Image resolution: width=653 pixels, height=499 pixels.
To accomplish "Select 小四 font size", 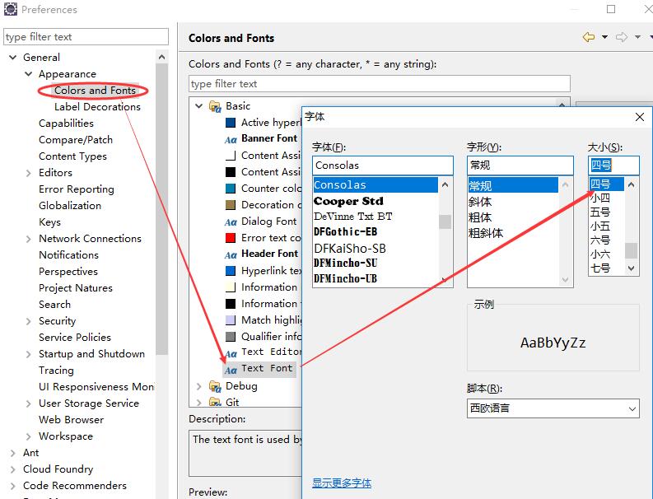I will coord(600,198).
